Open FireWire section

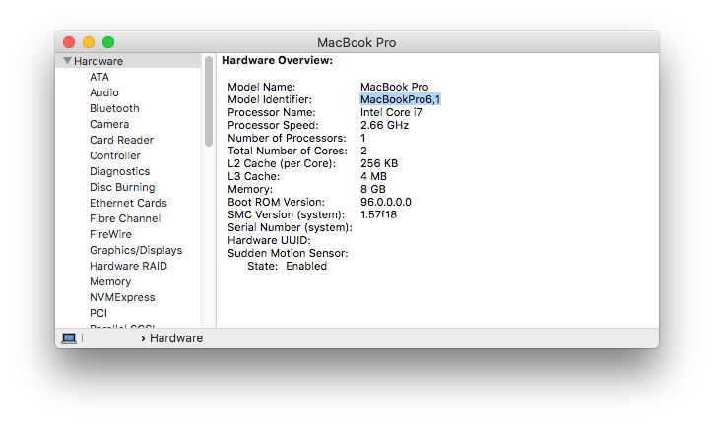click(x=110, y=234)
